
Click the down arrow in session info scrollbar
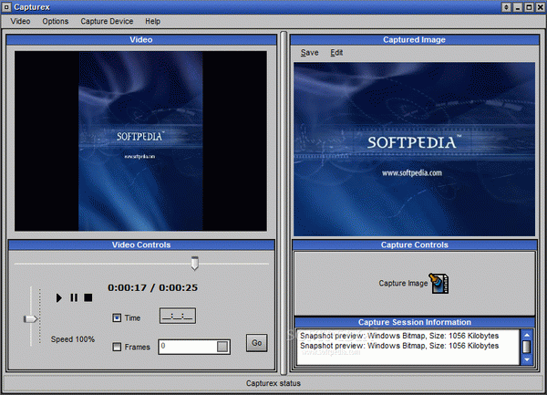coord(527,359)
